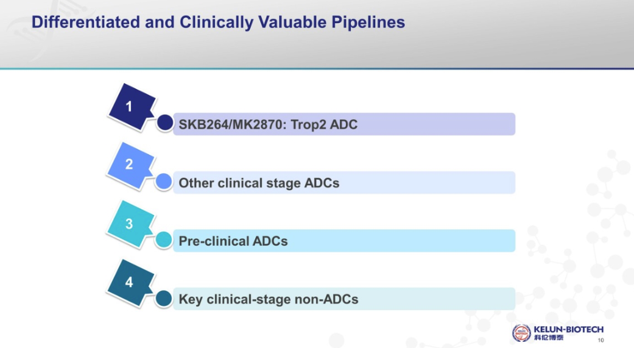Viewport: 634px width, 348px height.
Task: Click the cyan circle bullet
Action: pyautogui.click(x=164, y=240)
